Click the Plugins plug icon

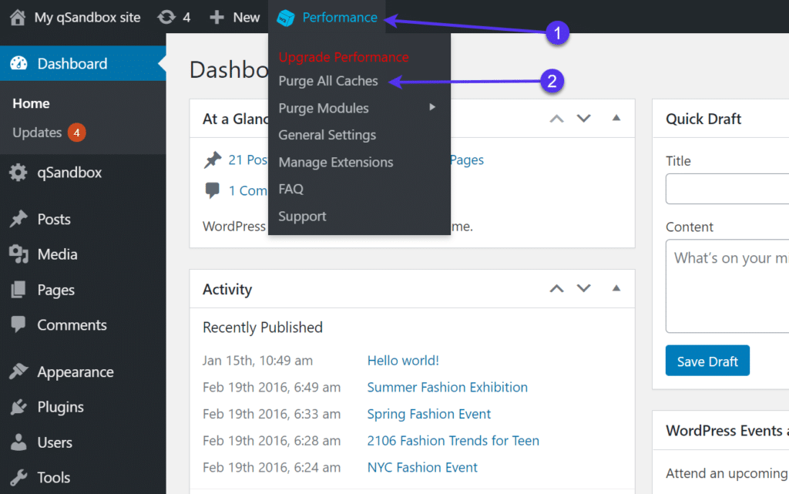(18, 407)
